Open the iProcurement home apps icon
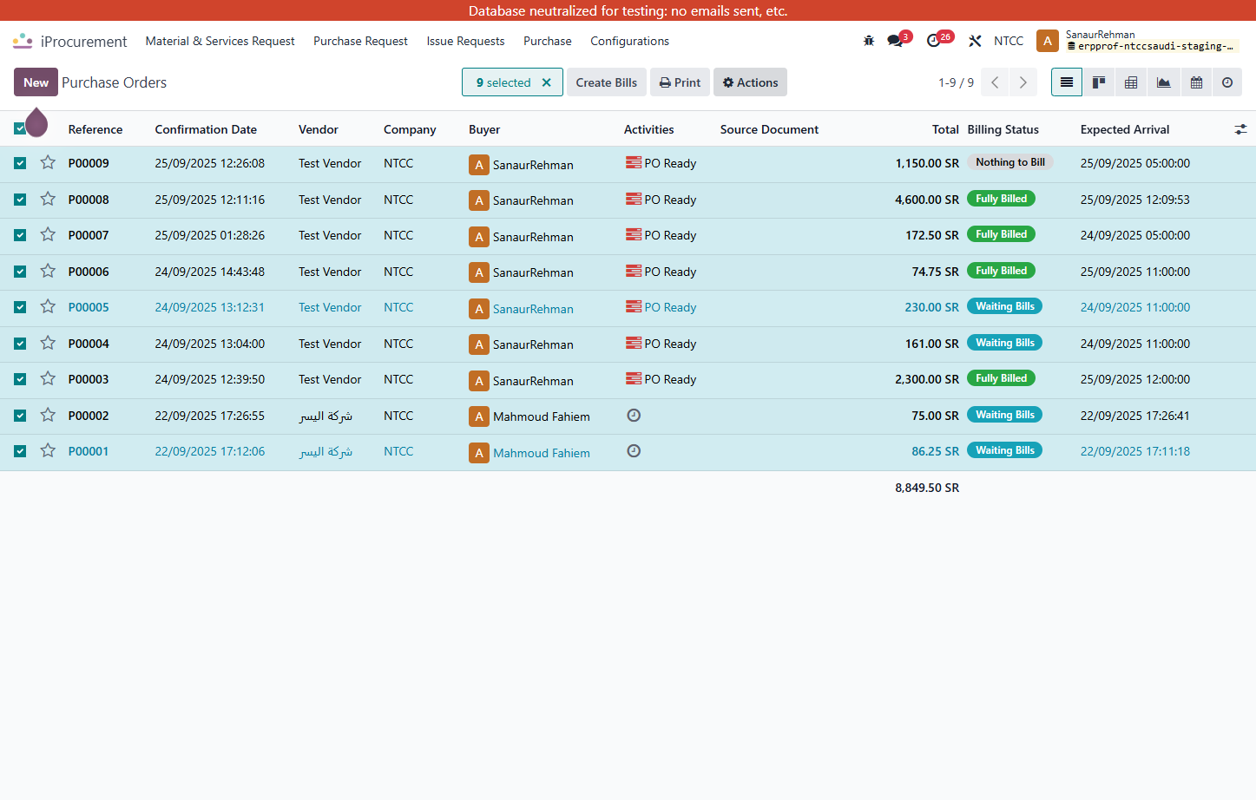Screen dimensions: 1256x800 23,41
